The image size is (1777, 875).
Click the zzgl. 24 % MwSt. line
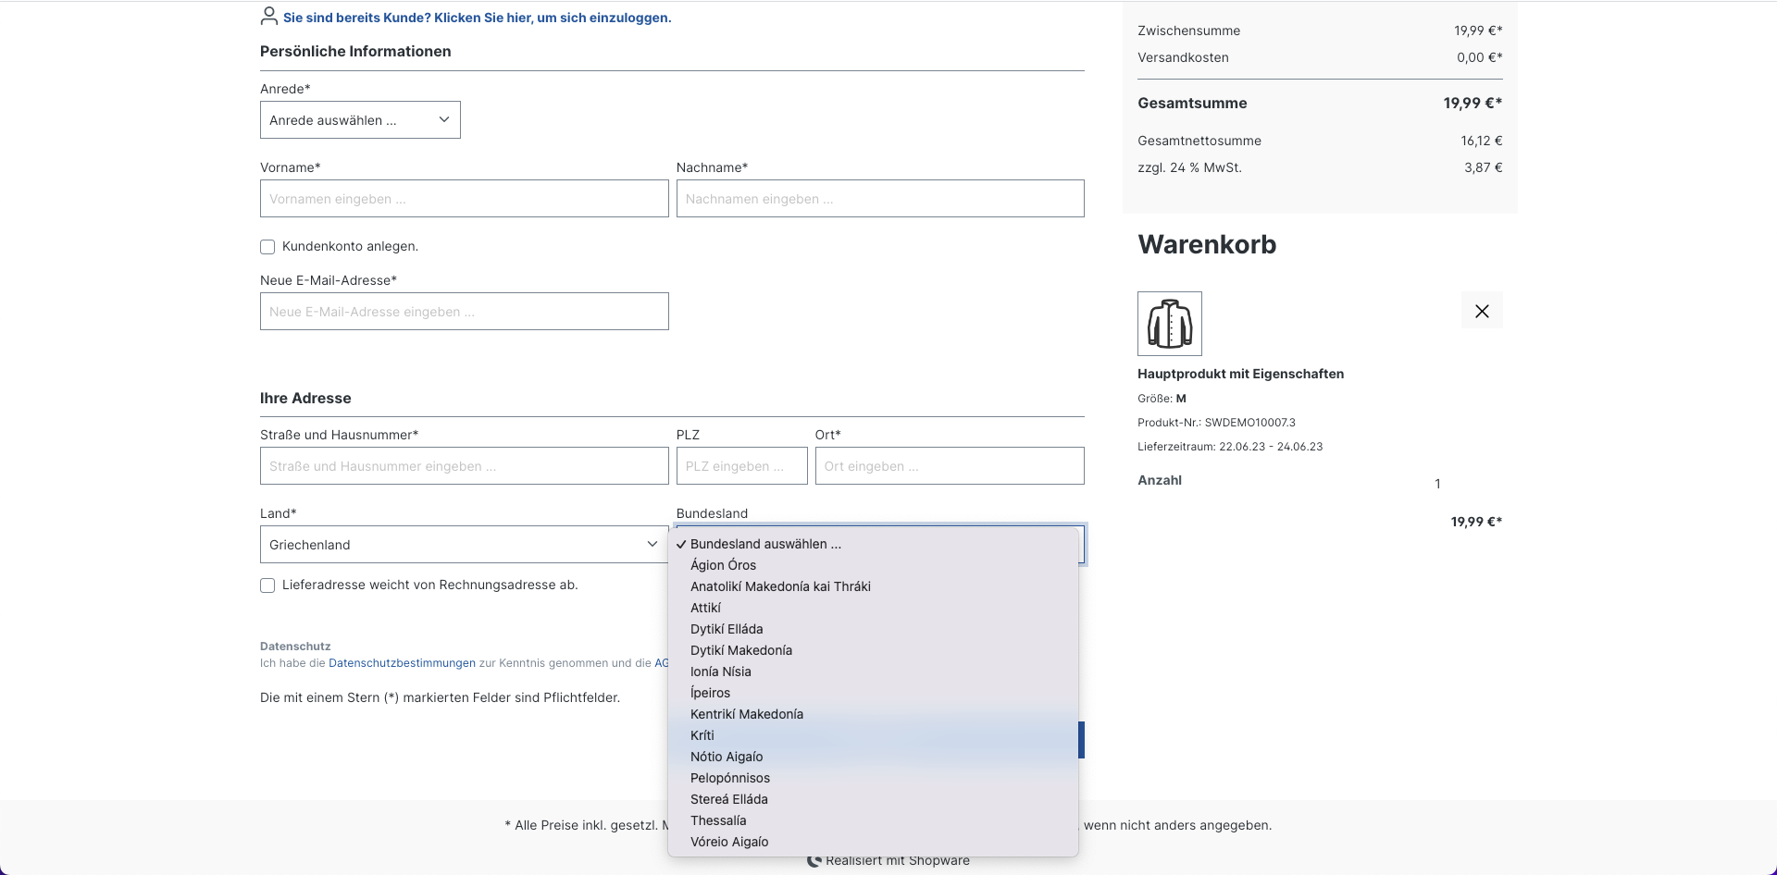click(1320, 167)
